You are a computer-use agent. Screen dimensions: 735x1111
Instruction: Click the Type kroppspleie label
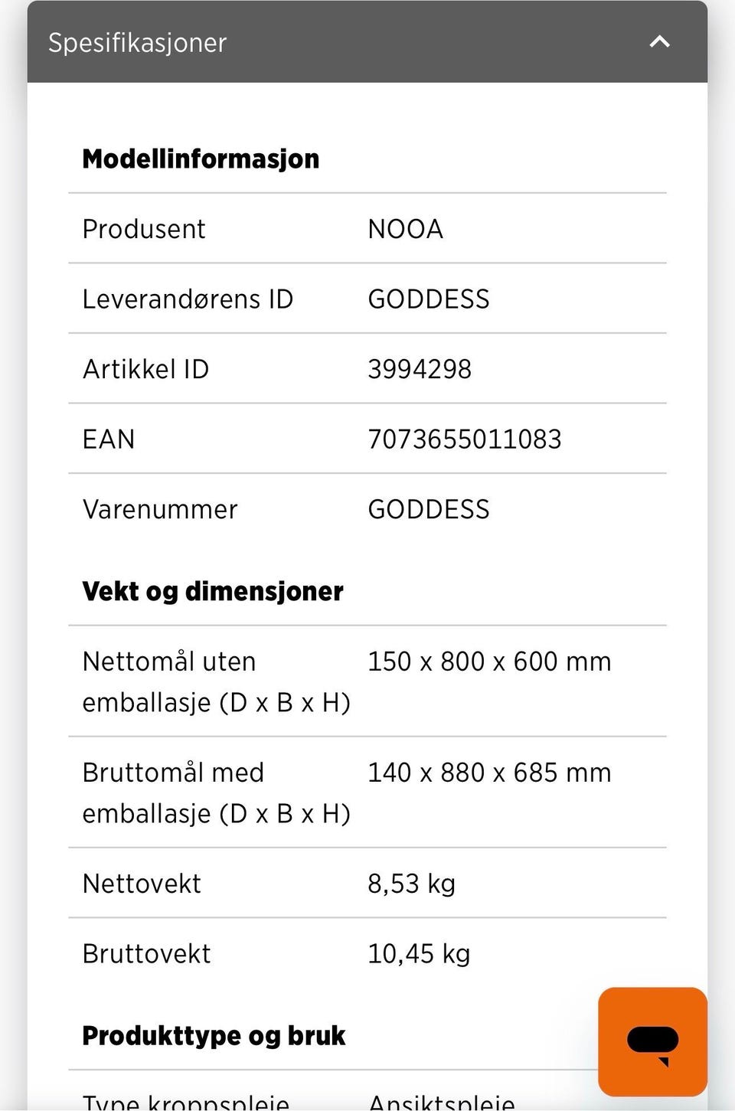(185, 1103)
